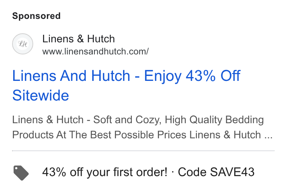Open the www.linensandhutch.com URL
Viewport: 287px width, 195px height.
click(96, 51)
